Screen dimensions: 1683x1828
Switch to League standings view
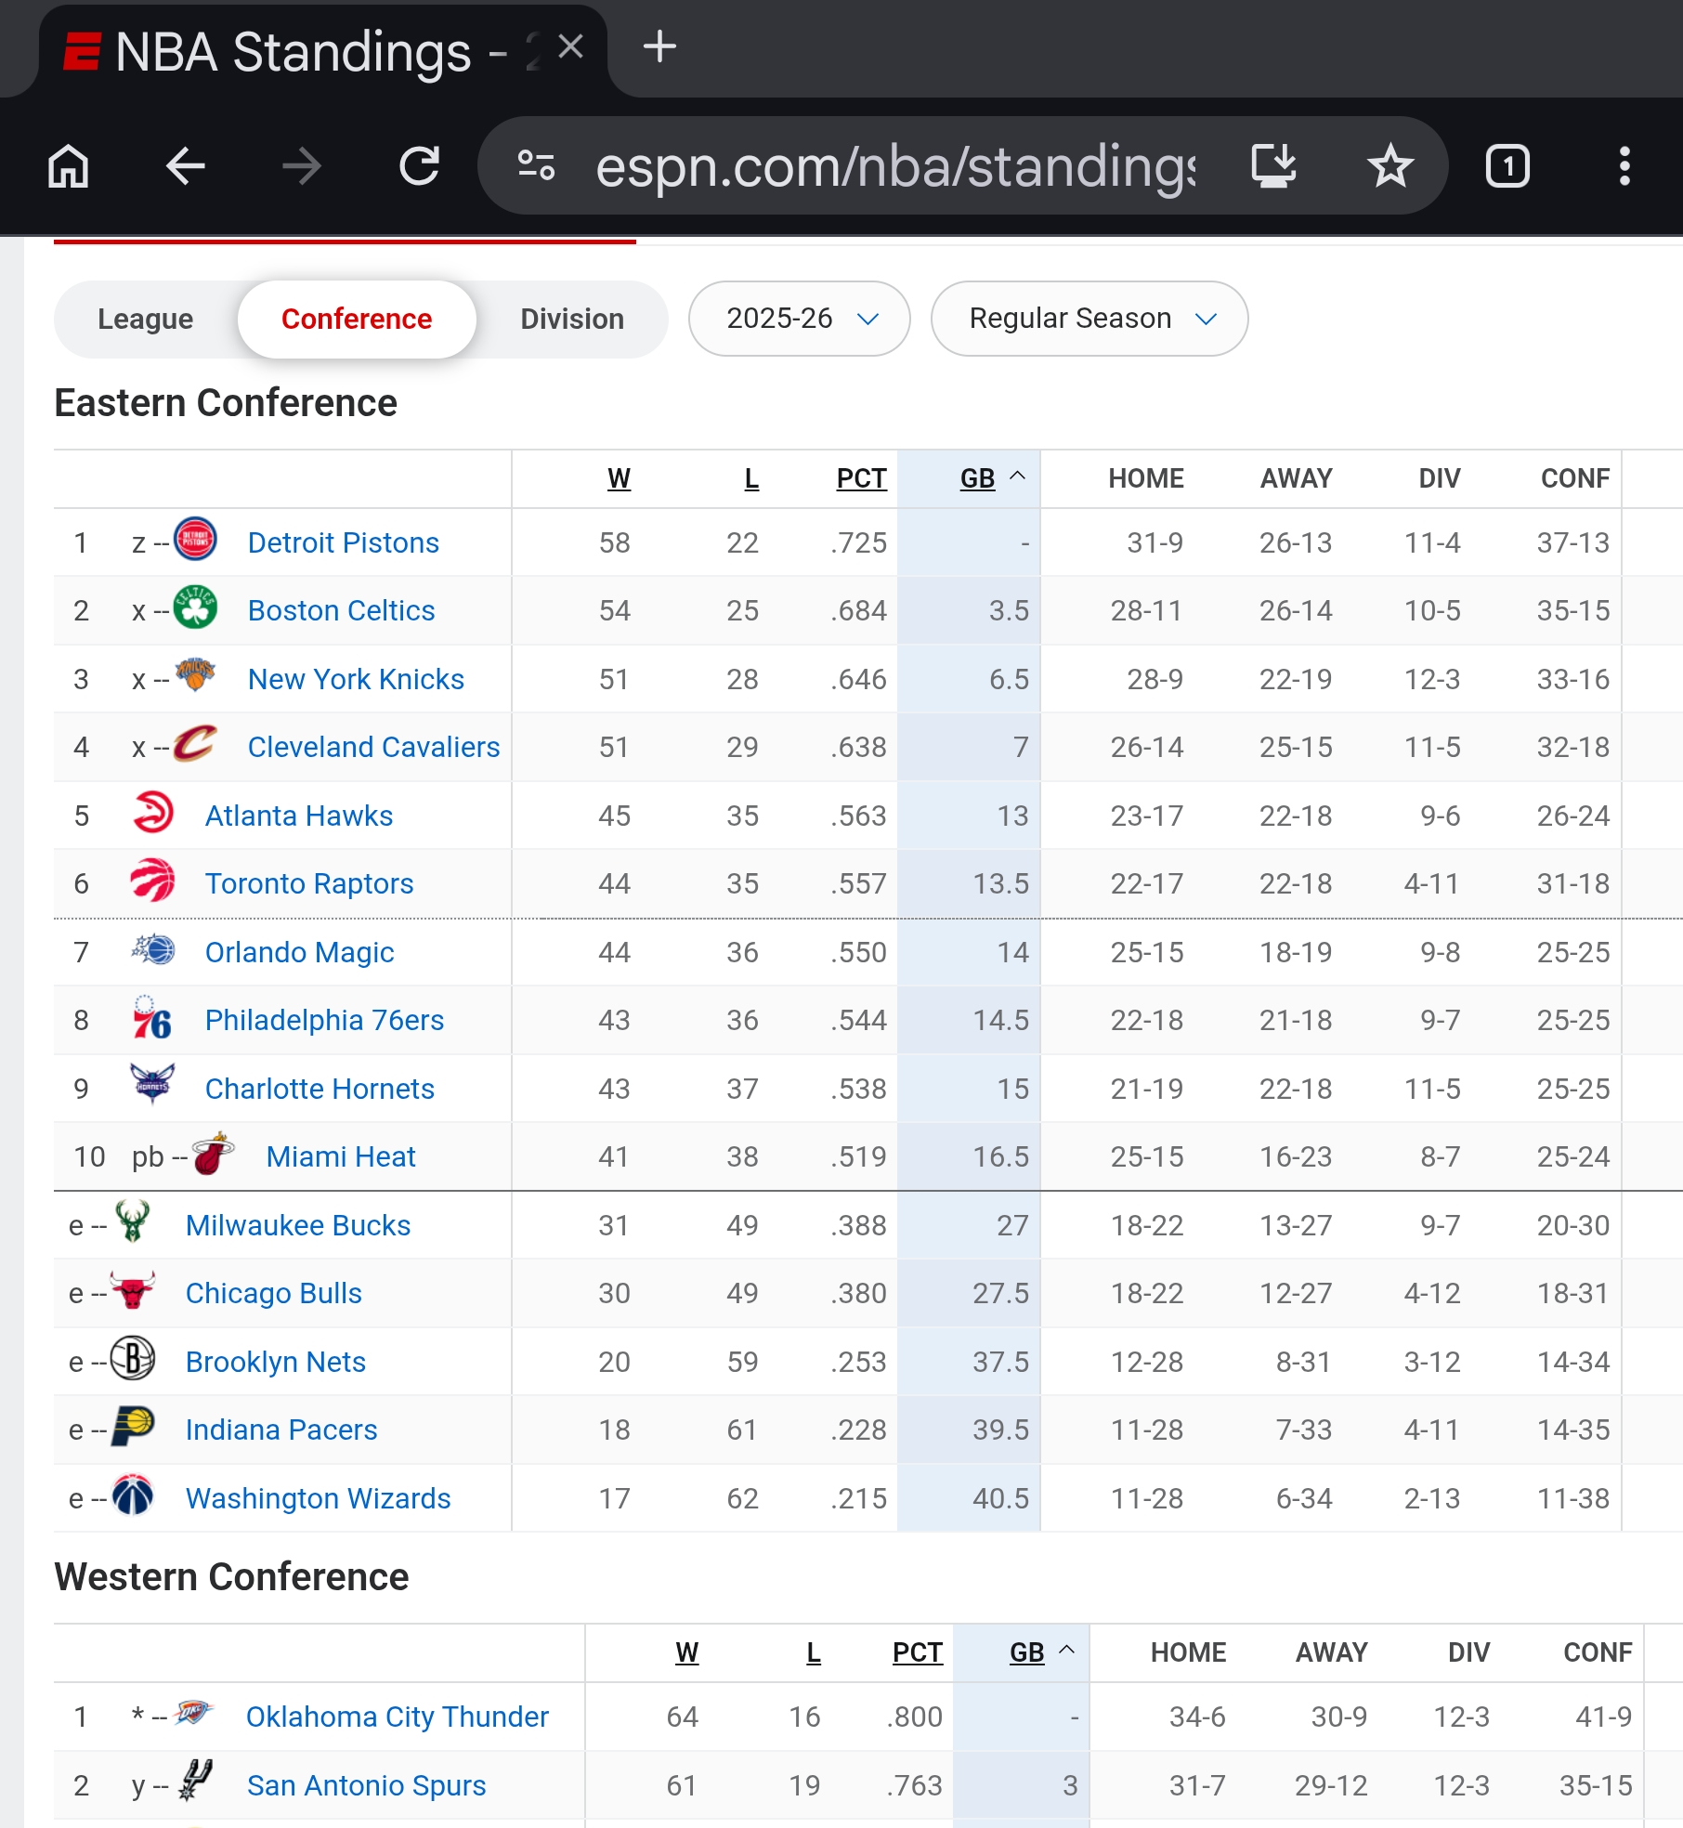pyautogui.click(x=146, y=319)
